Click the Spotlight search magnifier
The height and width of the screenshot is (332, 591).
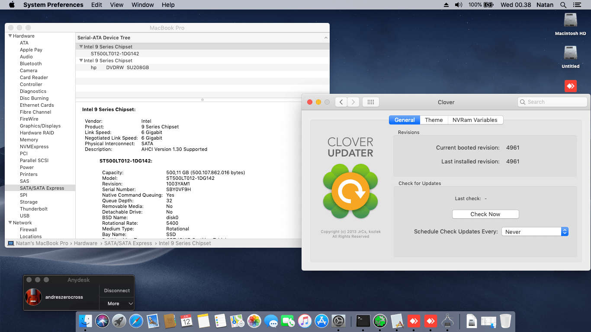(563, 5)
